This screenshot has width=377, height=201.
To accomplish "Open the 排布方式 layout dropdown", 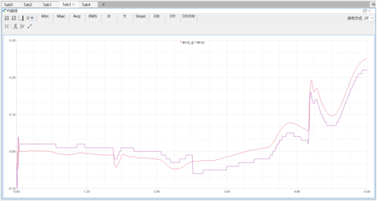I will (x=368, y=19).
